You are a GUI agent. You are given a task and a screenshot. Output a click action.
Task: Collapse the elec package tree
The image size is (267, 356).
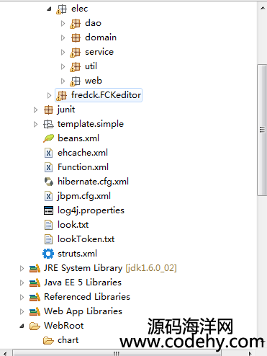(49, 9)
